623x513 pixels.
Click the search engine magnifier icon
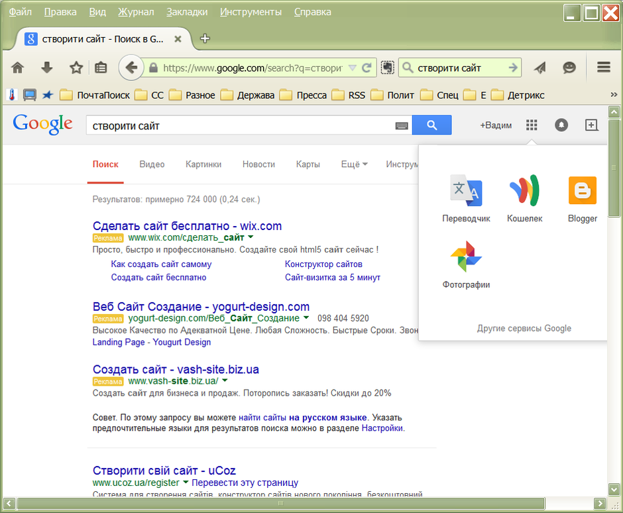pyautogui.click(x=408, y=68)
